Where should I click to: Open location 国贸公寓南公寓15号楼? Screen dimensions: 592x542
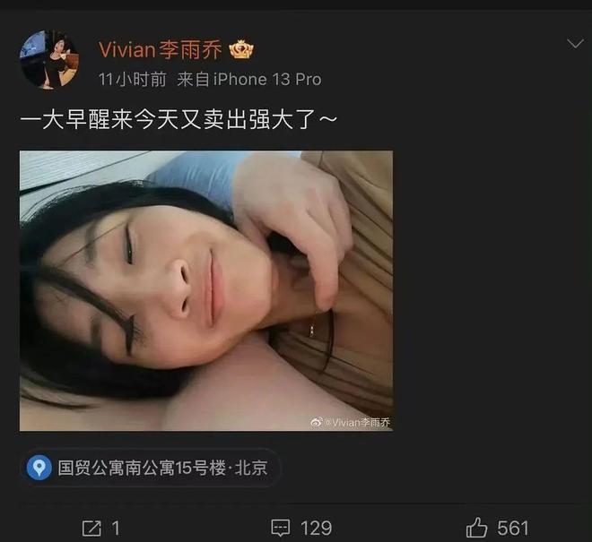tap(142, 468)
